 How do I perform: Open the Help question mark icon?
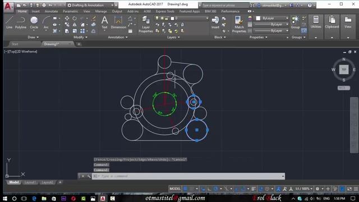pyautogui.click(x=310, y=5)
